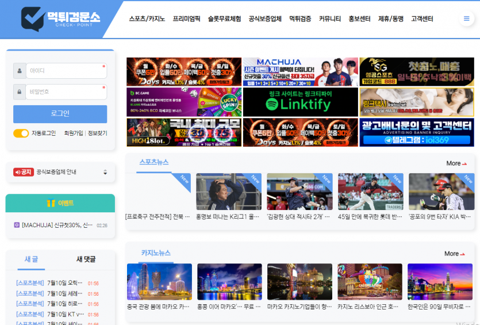480x325 pixels.
Task: Click the 성공스포츠 가입코드 888 banner
Action: tap(417, 72)
